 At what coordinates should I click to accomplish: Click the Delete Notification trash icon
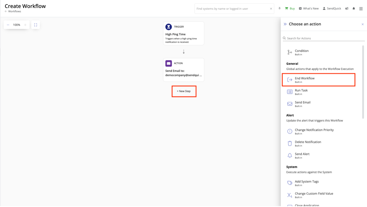click(x=290, y=143)
